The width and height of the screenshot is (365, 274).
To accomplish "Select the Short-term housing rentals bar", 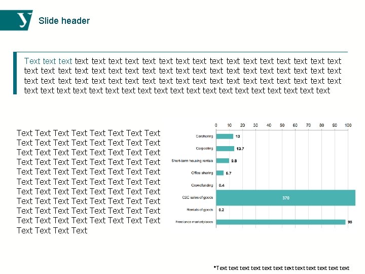I will (x=222, y=161).
